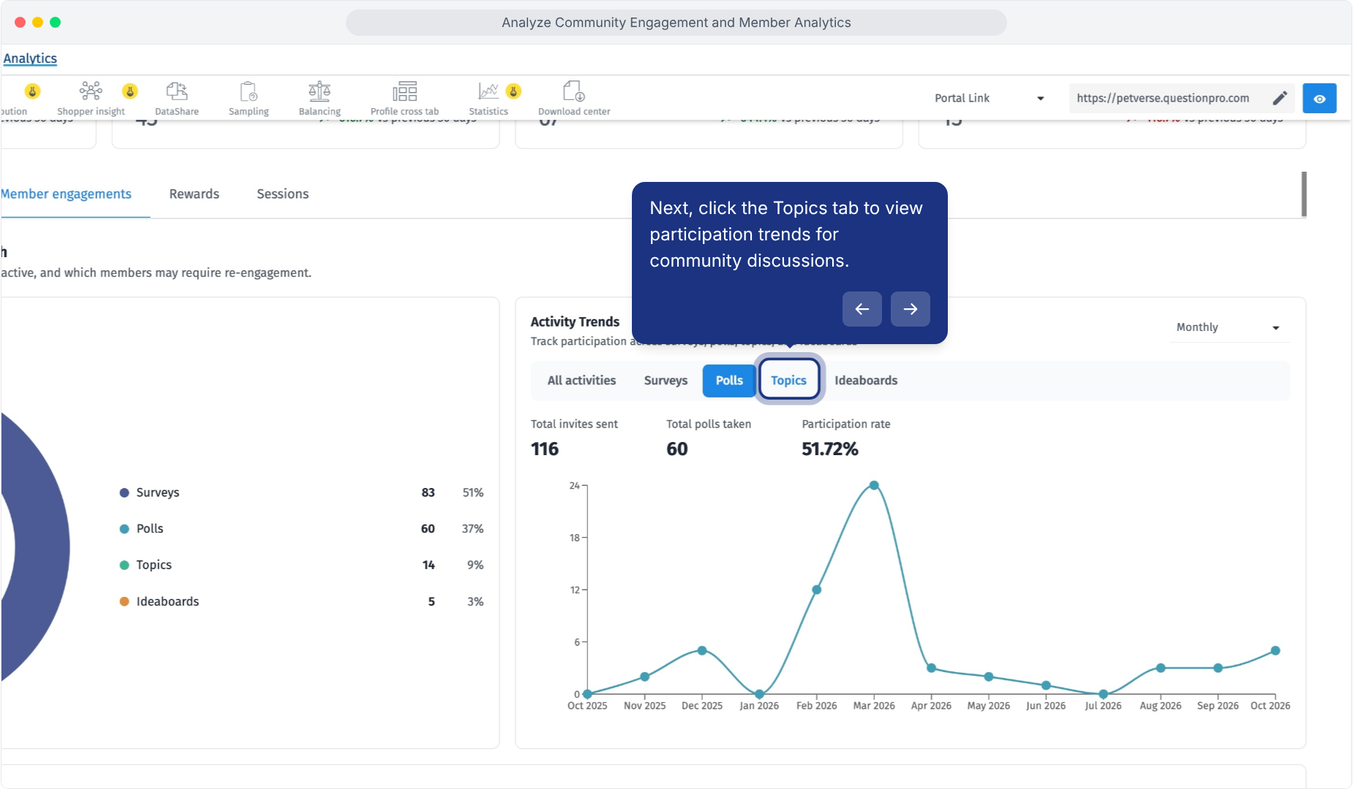Click the Topics legend entry
Viewport: 1353px width, 789px height.
[301, 565]
